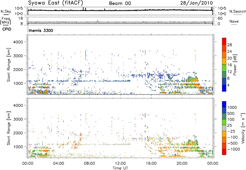The image size is (246, 170).
Task: Click the '4000' tick on the power panel
Action: coord(18,42)
